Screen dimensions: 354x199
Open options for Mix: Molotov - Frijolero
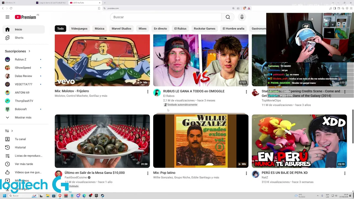pos(148,91)
